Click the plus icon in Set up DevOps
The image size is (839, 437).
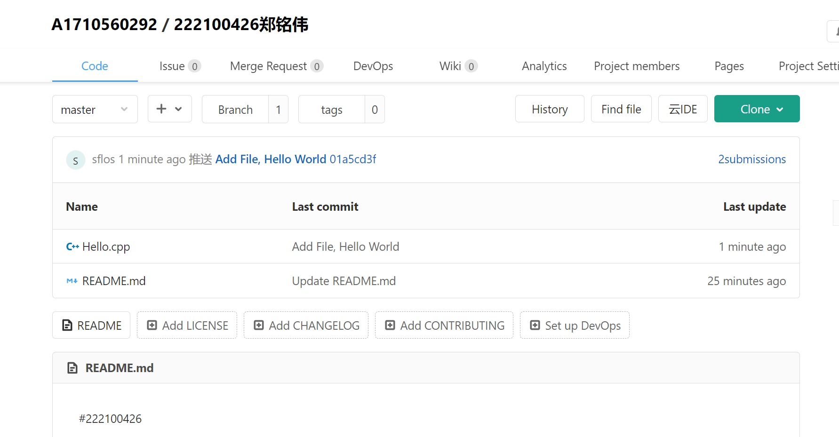click(x=535, y=325)
